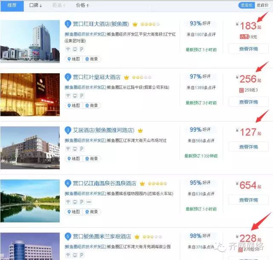Click parking P icon for 营口红叶皇冠大酒店
This screenshot has width=273, height=260.
[81, 96]
